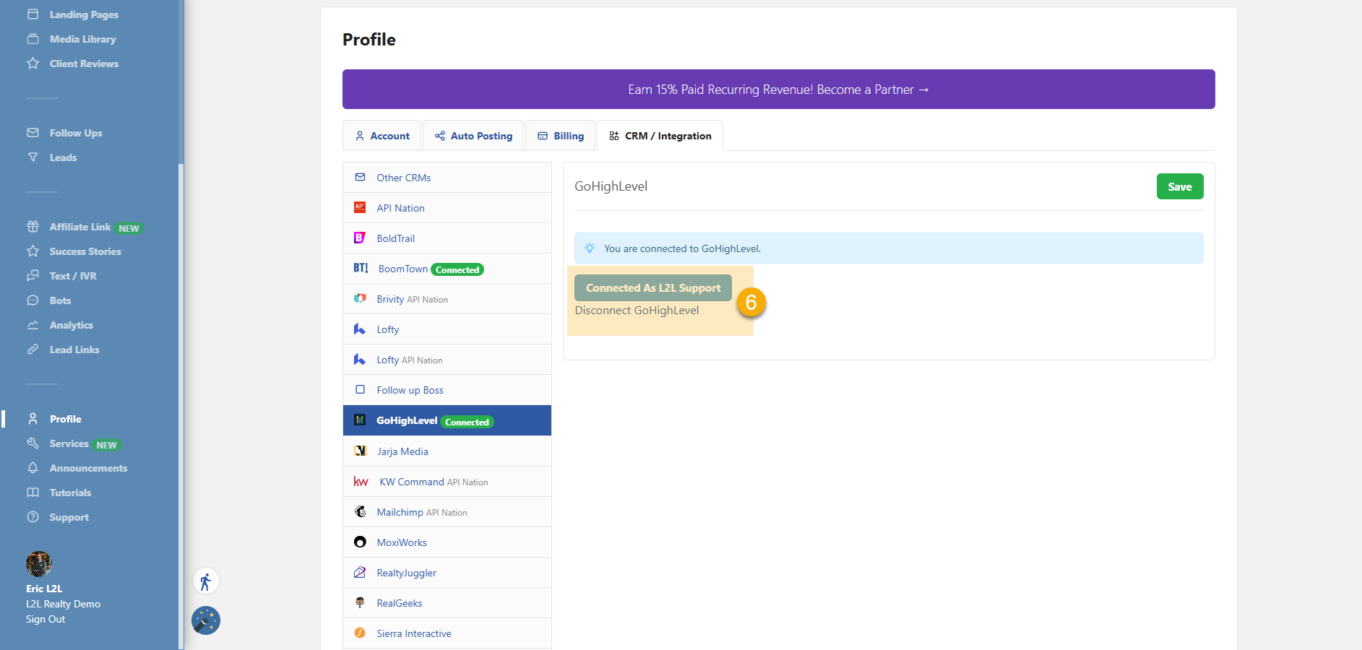Click the Services wrench icon

coord(33,443)
